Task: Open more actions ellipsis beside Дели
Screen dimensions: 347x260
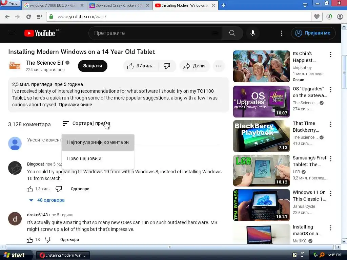Action: [x=219, y=66]
